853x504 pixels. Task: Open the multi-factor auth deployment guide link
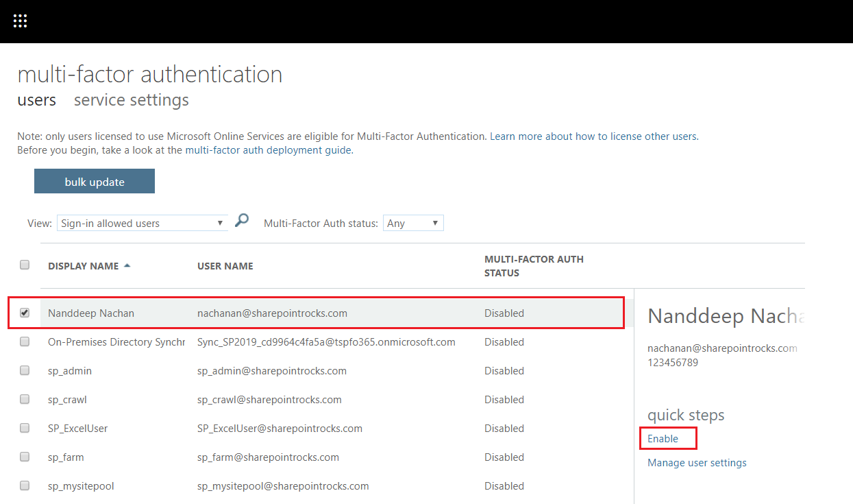269,150
